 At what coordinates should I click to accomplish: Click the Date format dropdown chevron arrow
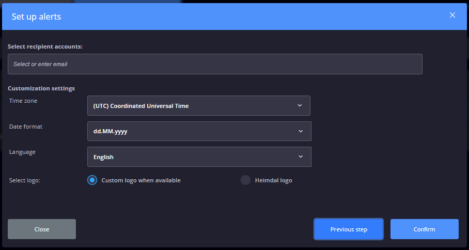[x=301, y=131]
